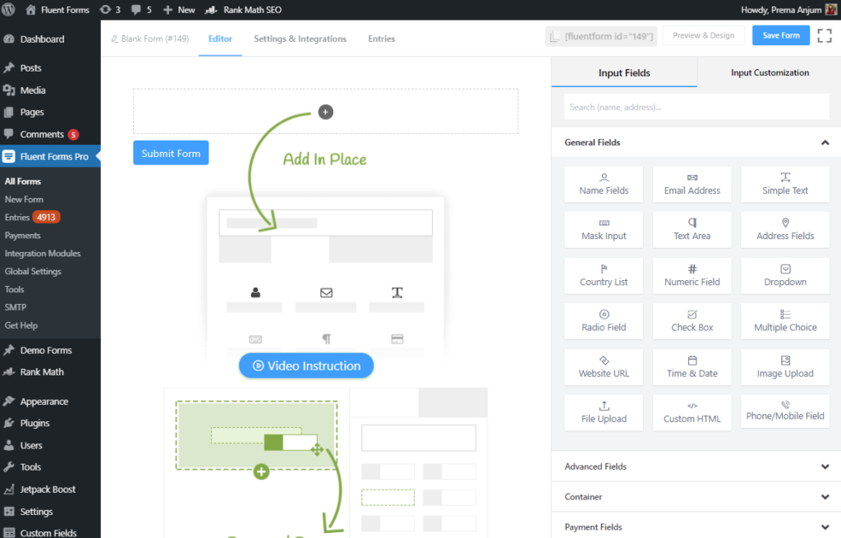Click the updates icon in admin bar

coord(110,10)
